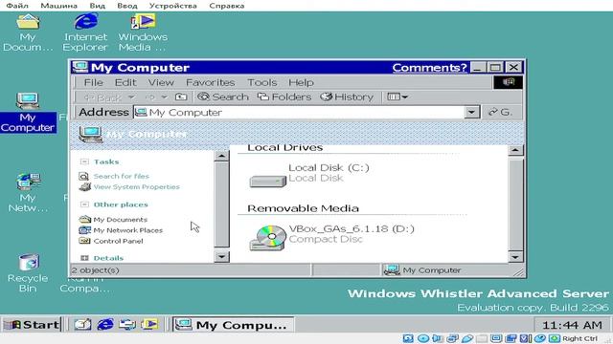Screen dimensions: 613x344
Task: Click the optical disc indicator in VirtualBox status bar
Action: [x=422, y=338]
